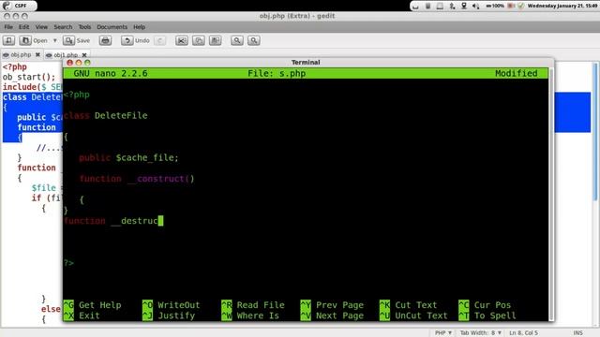Click the date and time clock
600x337 pixels.
pyautogui.click(x=562, y=6)
